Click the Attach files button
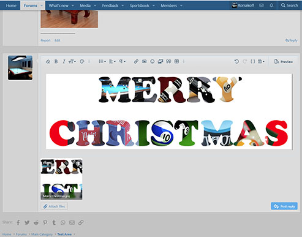Viewport: 302px width, 237px height. point(55,206)
